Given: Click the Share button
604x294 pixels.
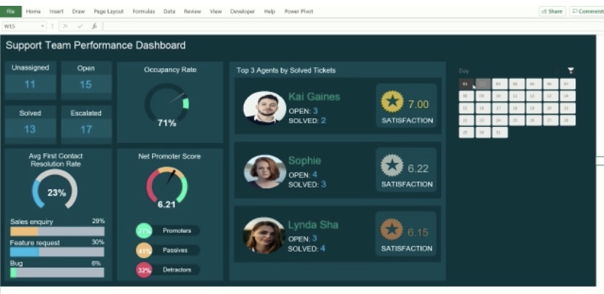Looking at the screenshot, I should pyautogui.click(x=552, y=12).
